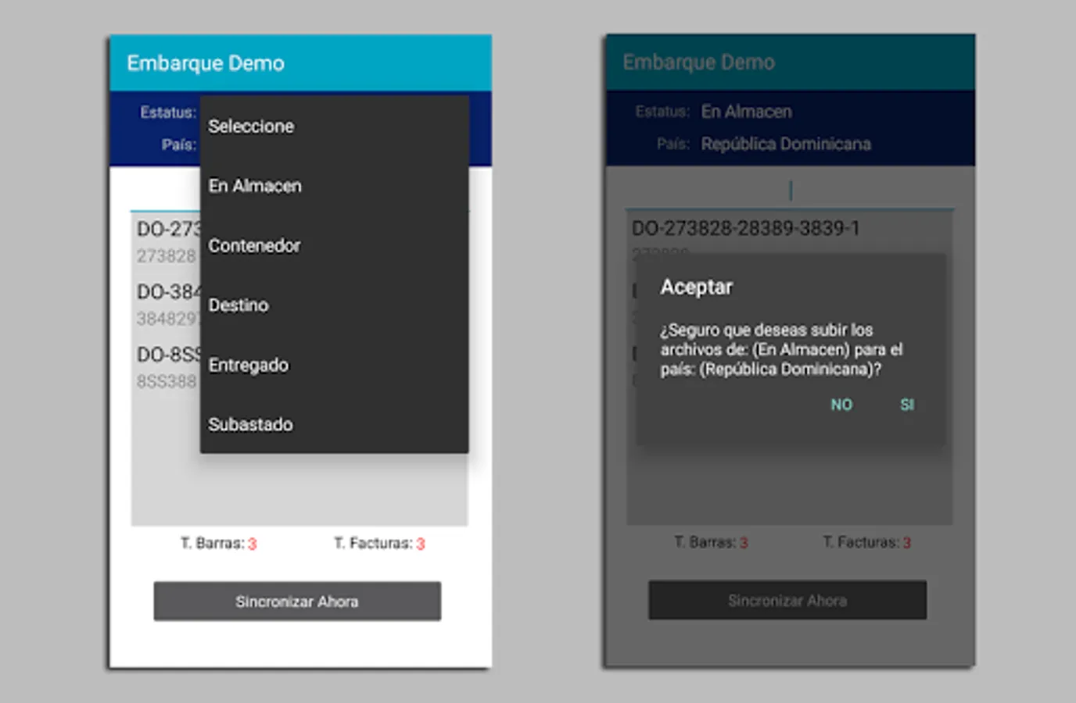Pick "Destino" from the status options

(239, 305)
